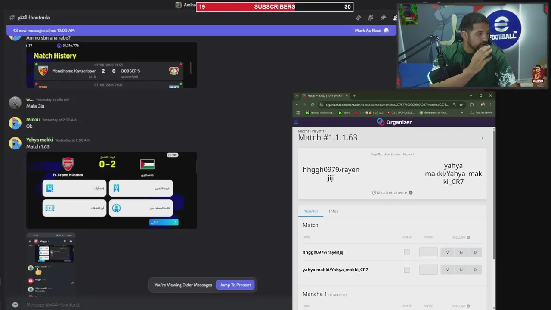Reload the toornament page
The image size is (551, 310).
coord(313,105)
